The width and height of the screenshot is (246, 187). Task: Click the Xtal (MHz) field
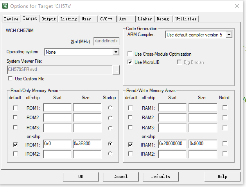(106, 41)
